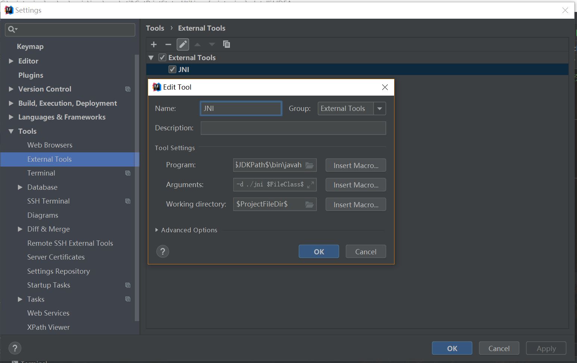Open Settings Repository page

point(59,271)
